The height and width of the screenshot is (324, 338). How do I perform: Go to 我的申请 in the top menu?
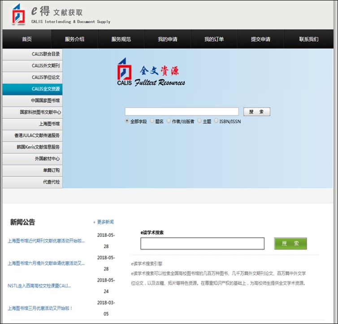(x=168, y=39)
